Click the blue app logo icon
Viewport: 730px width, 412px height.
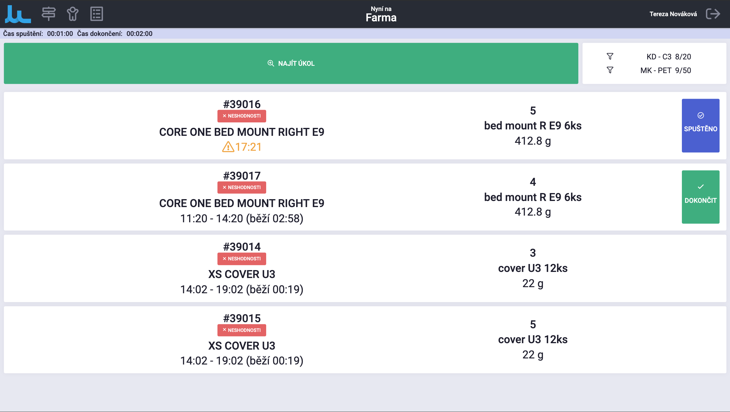(18, 14)
